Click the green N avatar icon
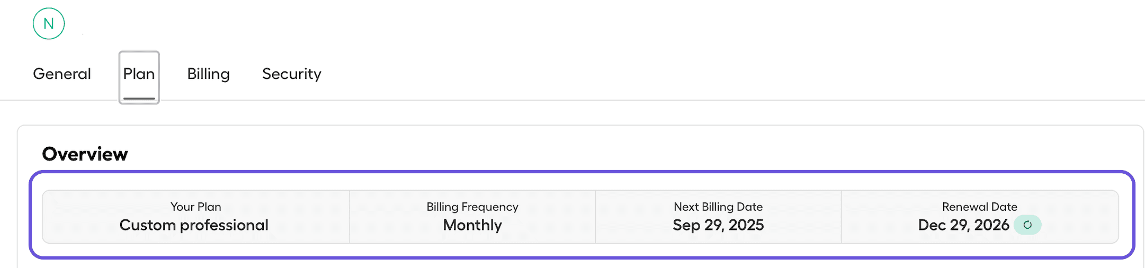Viewport: 1145px width, 268px height. click(x=49, y=24)
